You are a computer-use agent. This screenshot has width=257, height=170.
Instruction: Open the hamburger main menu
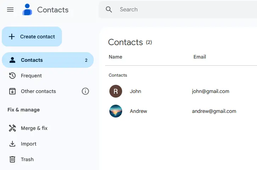coord(10,10)
